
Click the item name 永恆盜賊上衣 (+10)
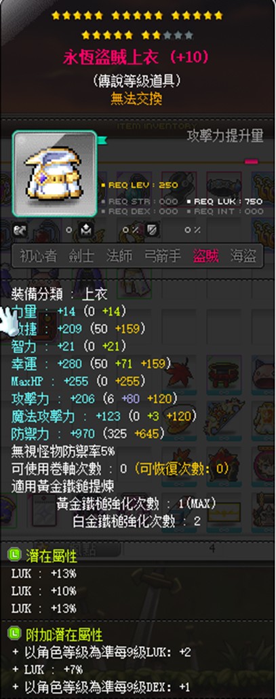point(136,58)
